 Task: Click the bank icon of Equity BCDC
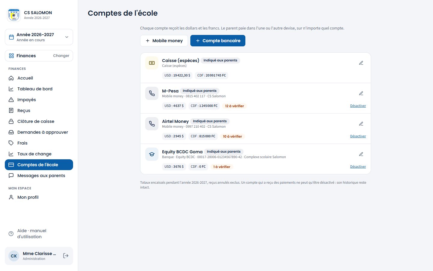click(152, 154)
